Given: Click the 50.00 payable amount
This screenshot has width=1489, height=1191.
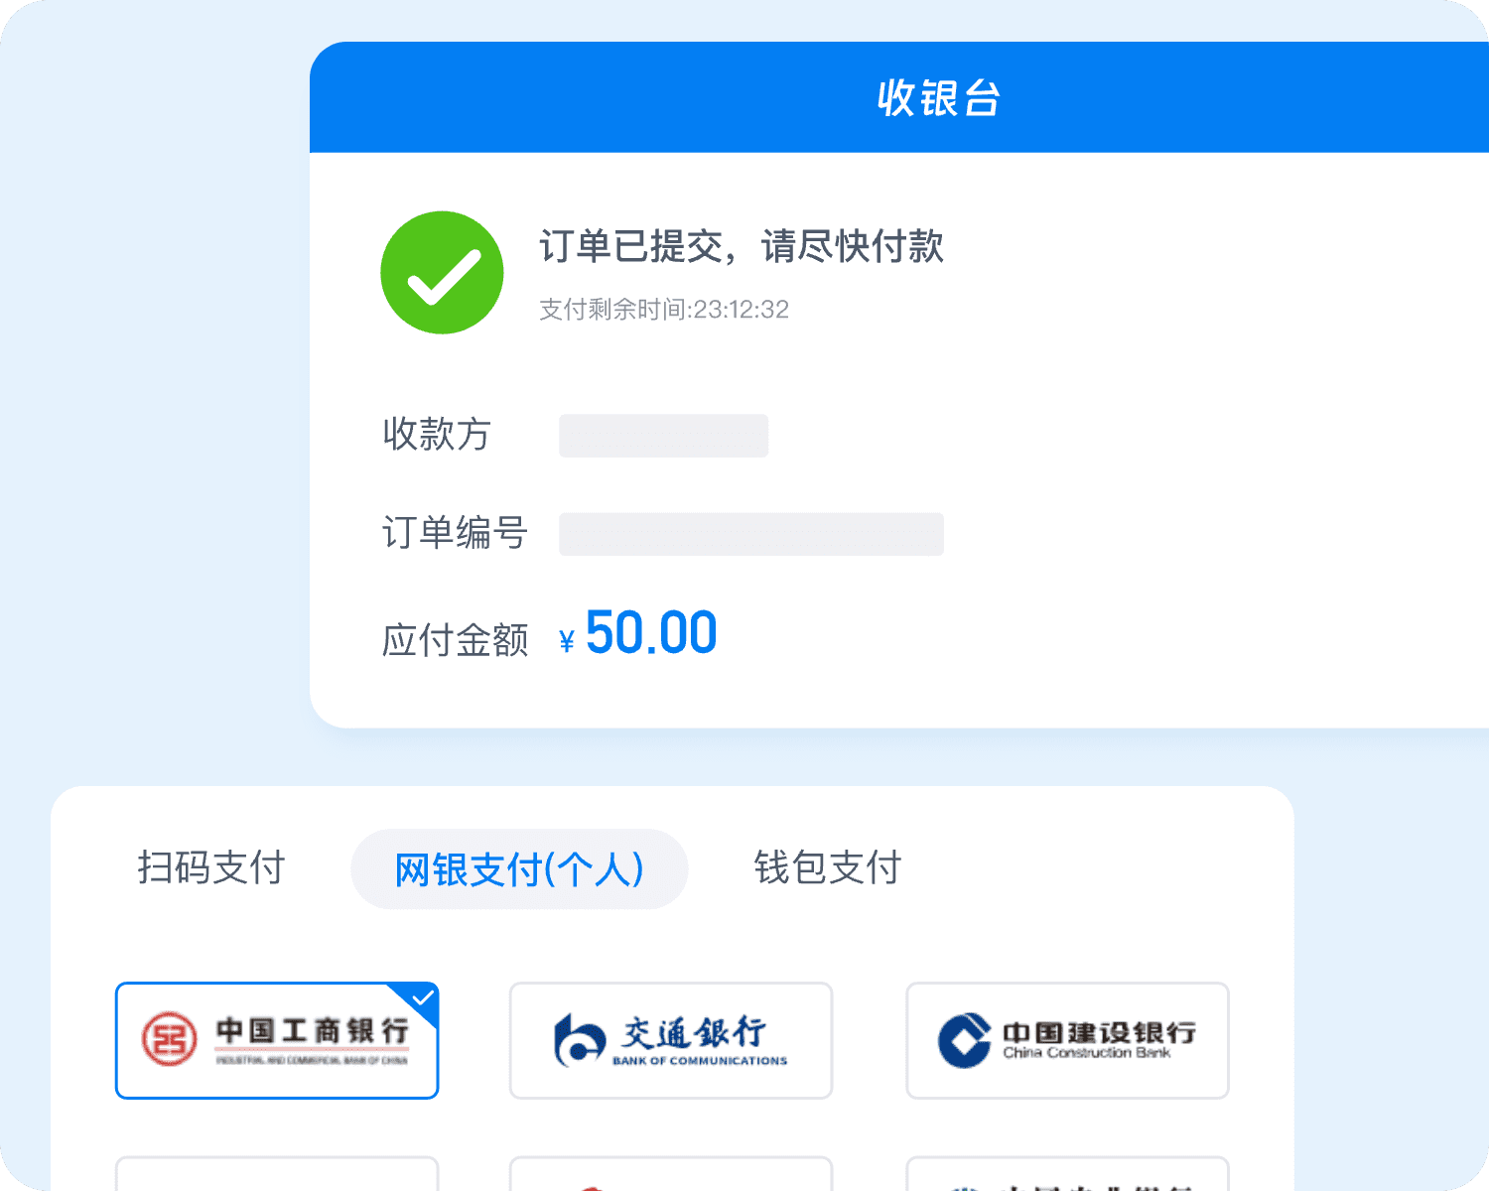Looking at the screenshot, I should (x=651, y=633).
